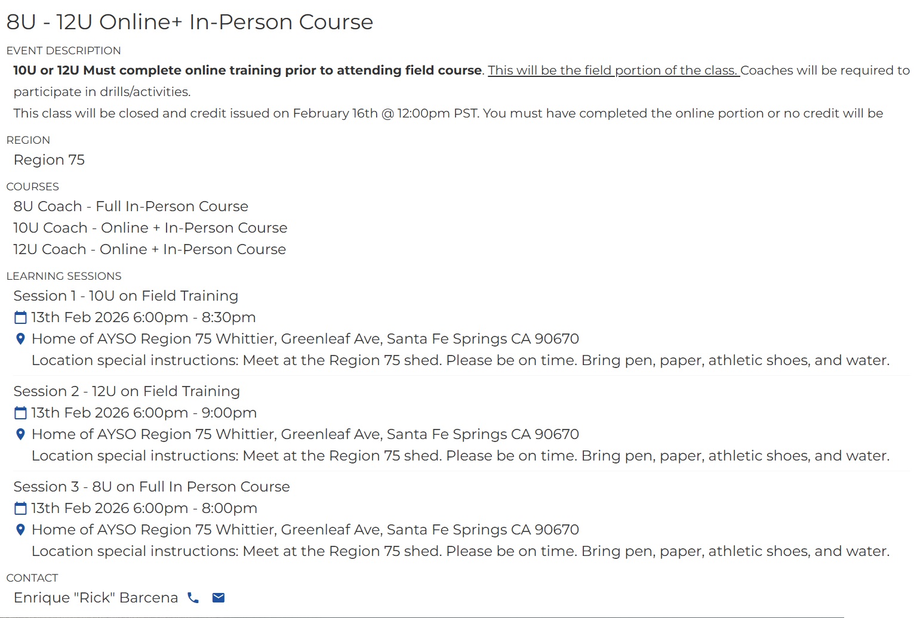Click the location pin for Session 3
914x618 pixels.
[20, 530]
